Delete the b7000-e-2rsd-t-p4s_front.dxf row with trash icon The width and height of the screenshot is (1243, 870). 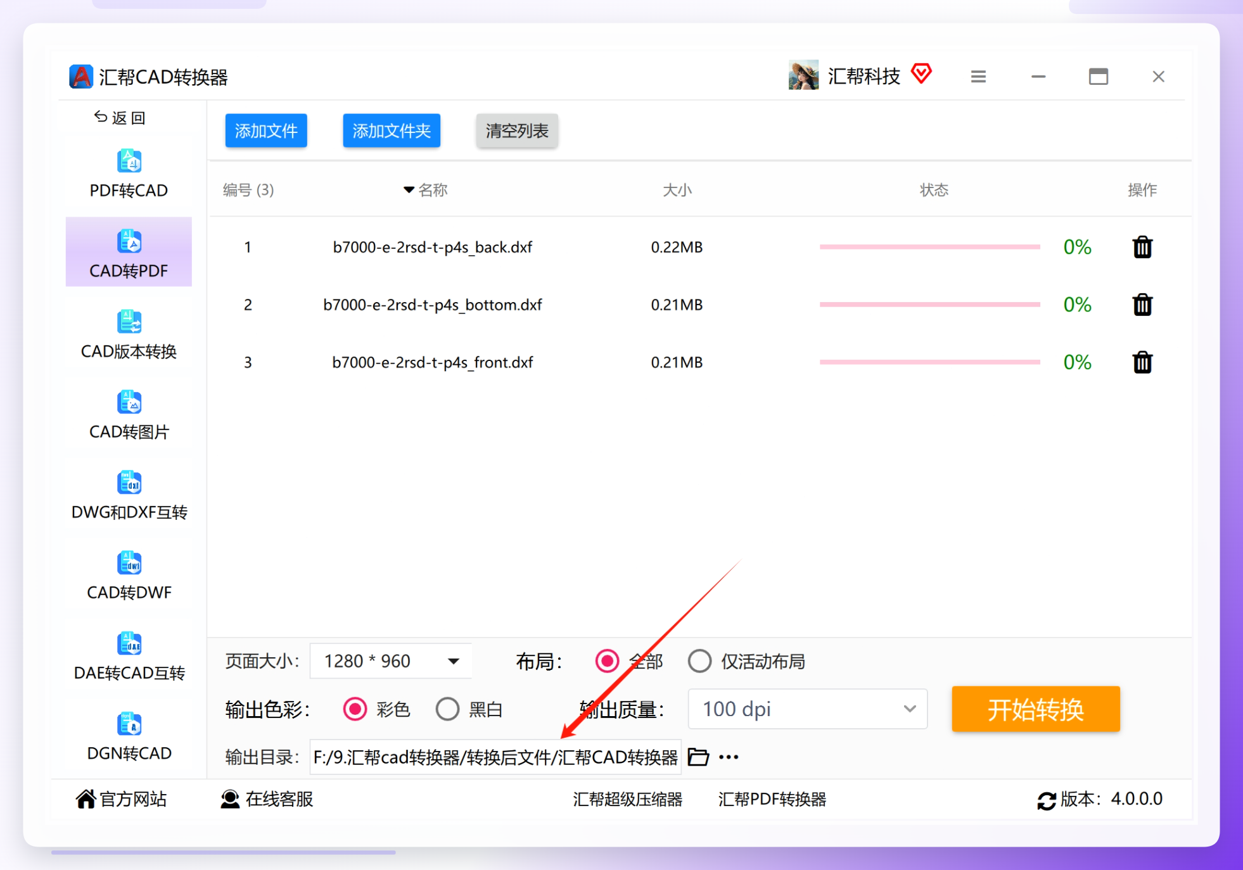(x=1142, y=362)
